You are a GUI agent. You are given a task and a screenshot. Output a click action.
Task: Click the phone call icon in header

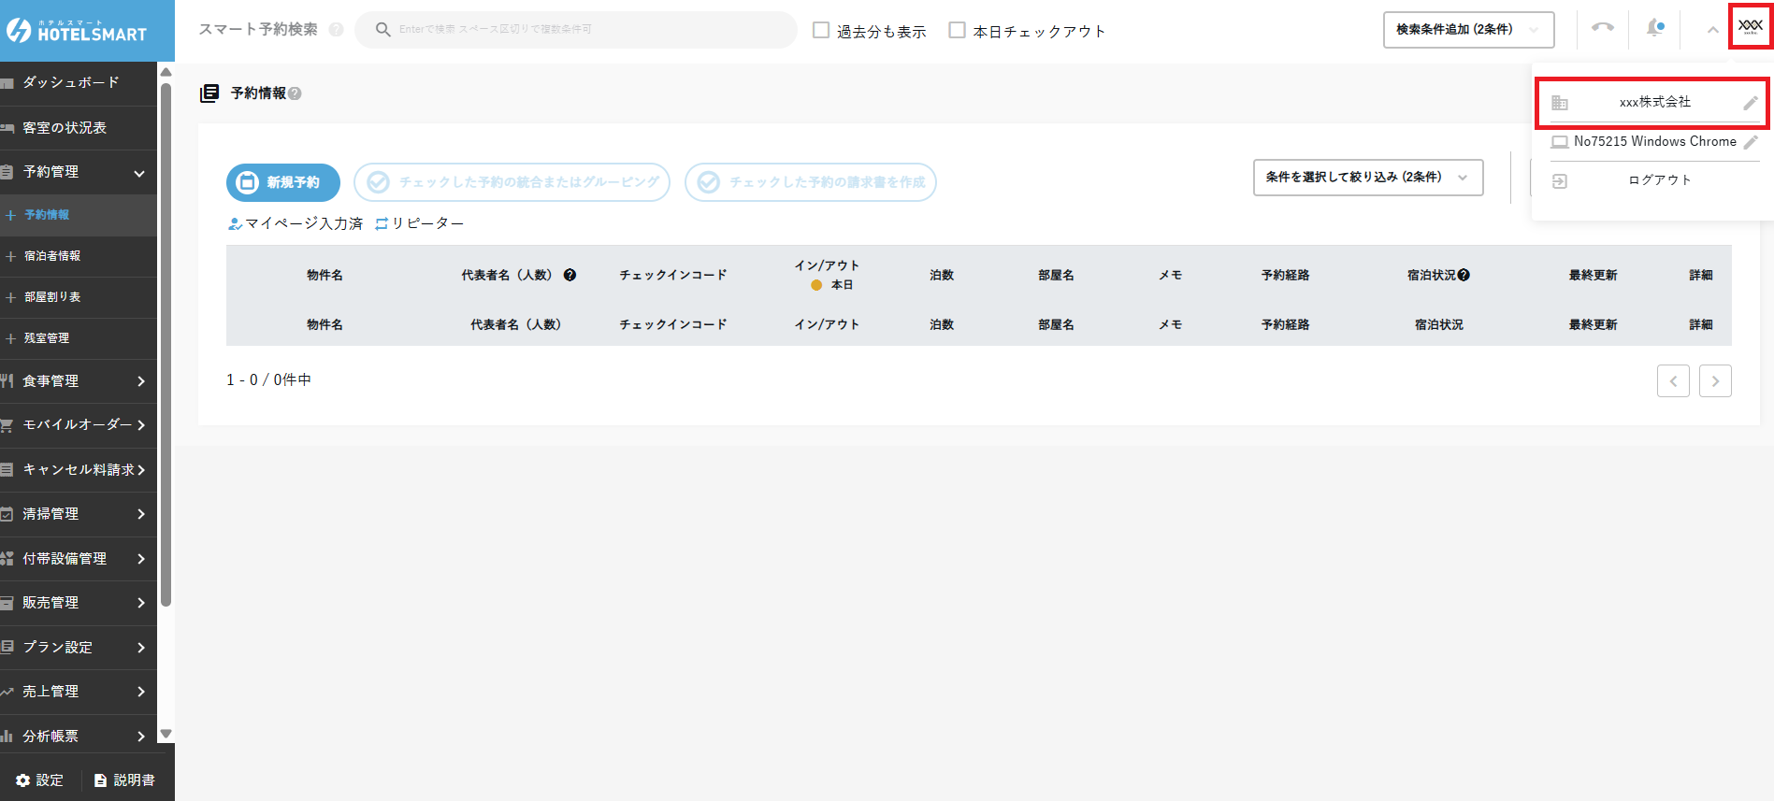click(x=1602, y=28)
